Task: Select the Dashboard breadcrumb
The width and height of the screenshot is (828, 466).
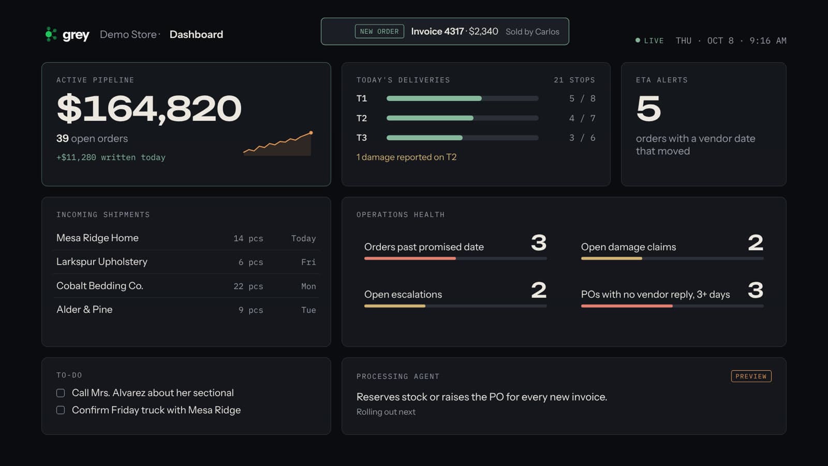Action: (x=196, y=34)
